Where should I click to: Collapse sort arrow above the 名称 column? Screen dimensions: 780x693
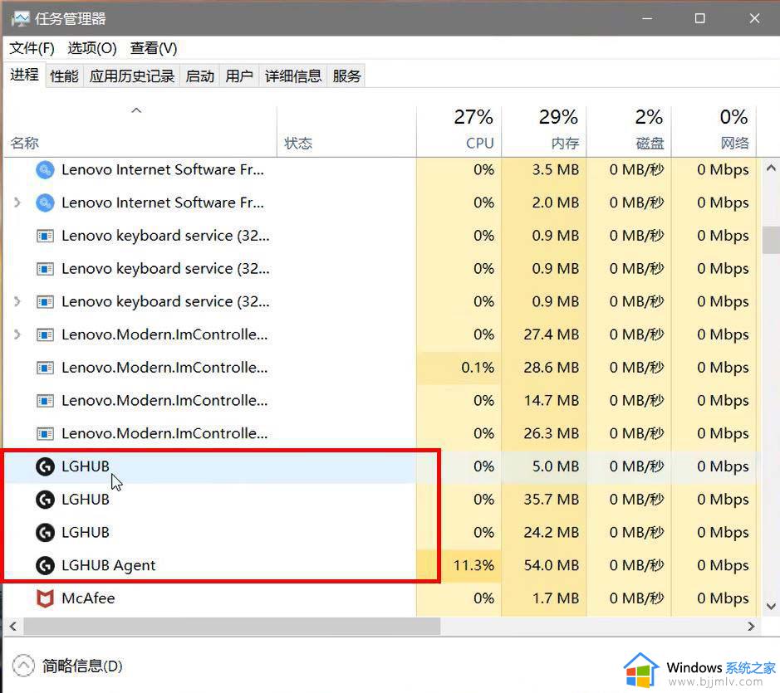click(135, 110)
